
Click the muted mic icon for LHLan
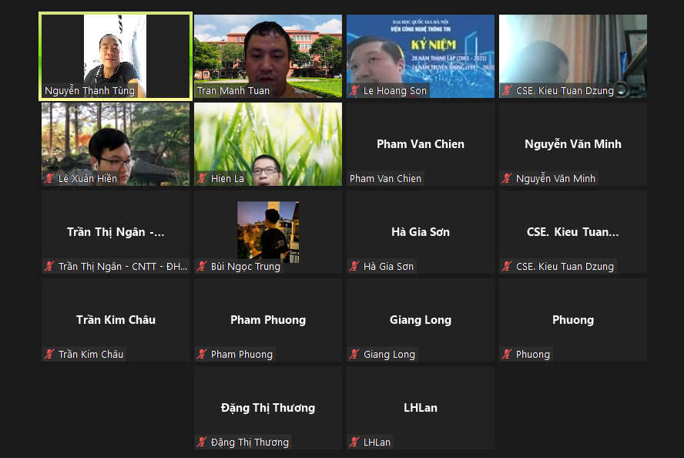tap(354, 443)
